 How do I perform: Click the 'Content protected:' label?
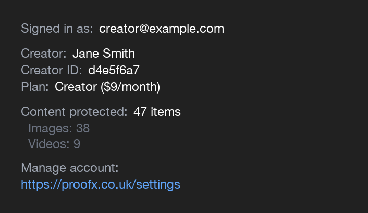coord(74,112)
